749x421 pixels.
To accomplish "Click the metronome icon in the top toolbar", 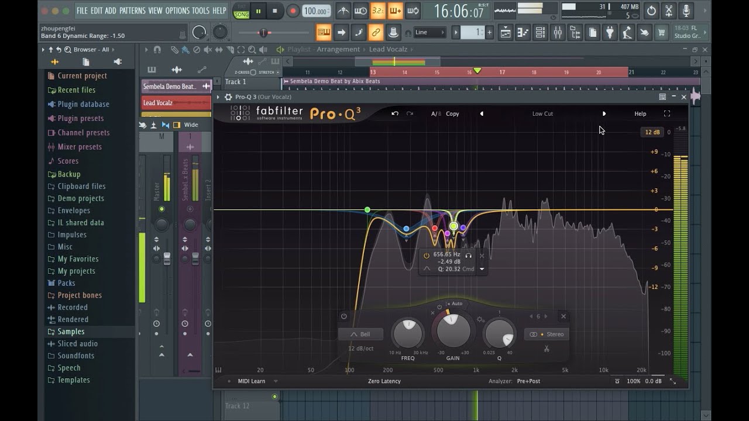I will click(x=344, y=11).
